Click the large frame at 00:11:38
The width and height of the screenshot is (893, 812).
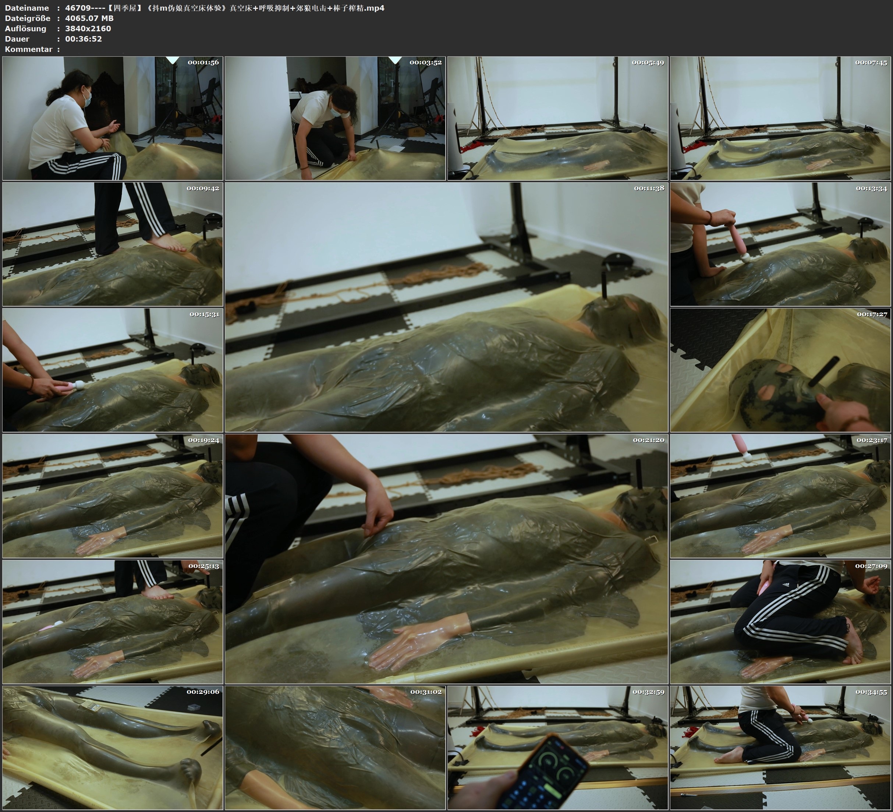pyautogui.click(x=446, y=307)
